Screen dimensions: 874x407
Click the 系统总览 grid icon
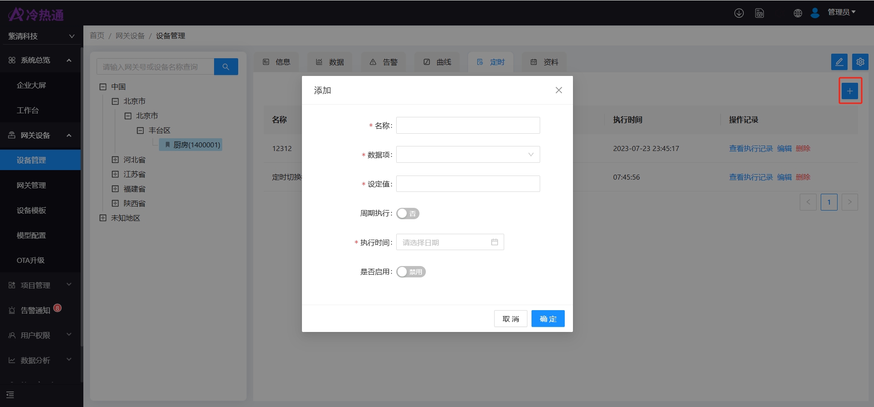pos(12,60)
